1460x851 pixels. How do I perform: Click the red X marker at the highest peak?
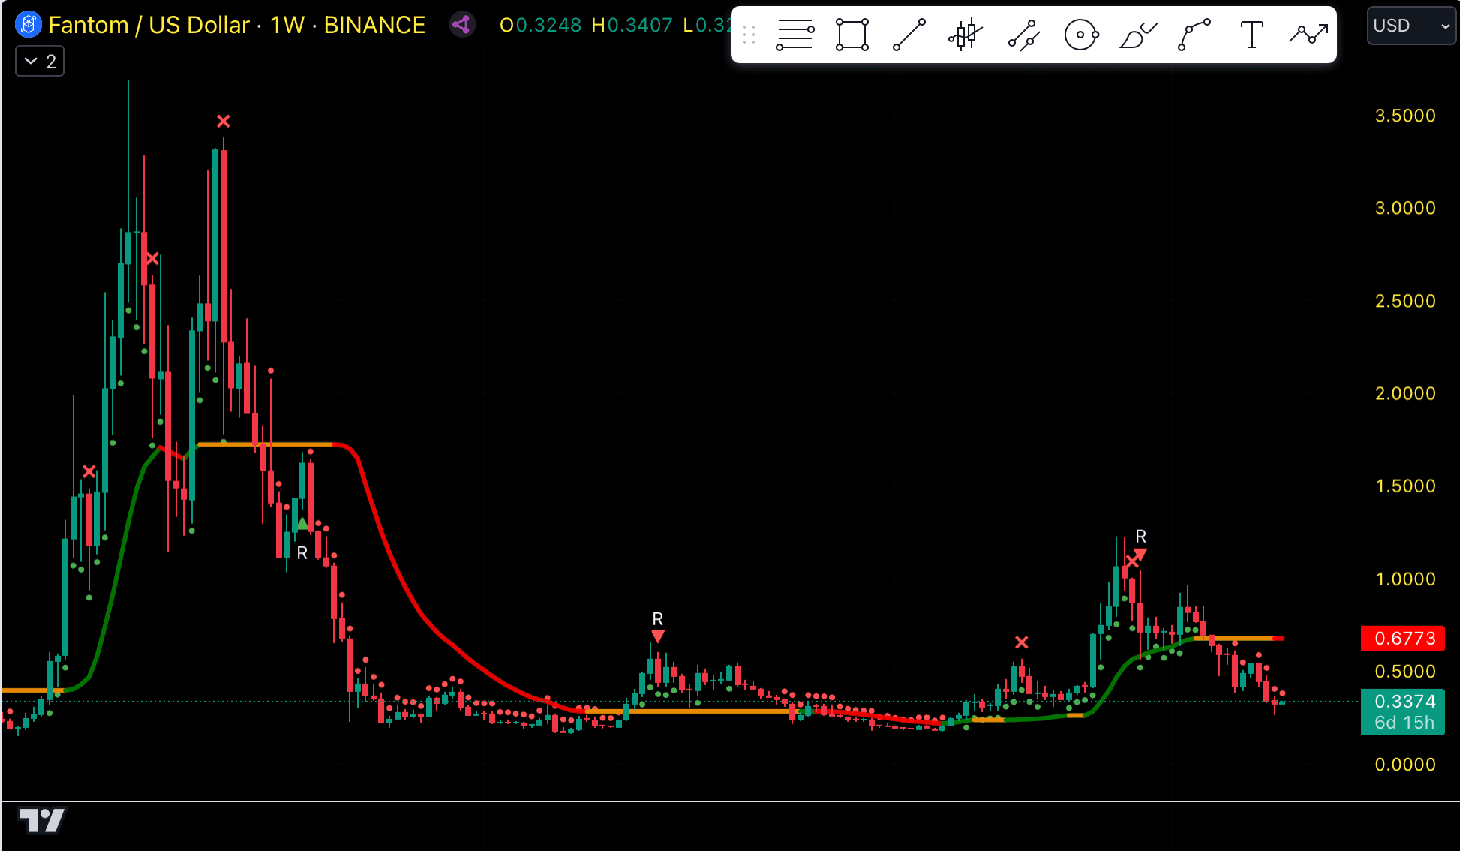pos(223,121)
